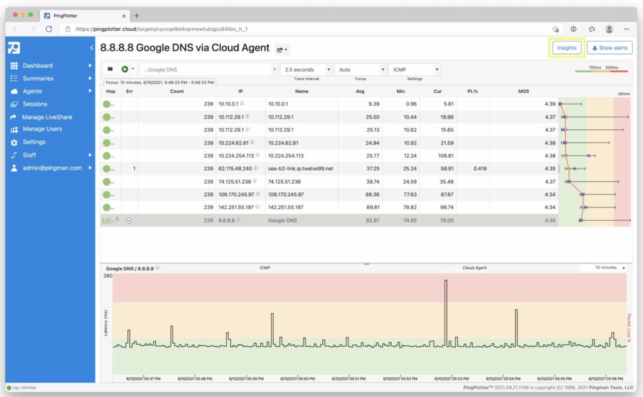
Task: Expand the Staff submenu arrow
Action: (x=90, y=155)
